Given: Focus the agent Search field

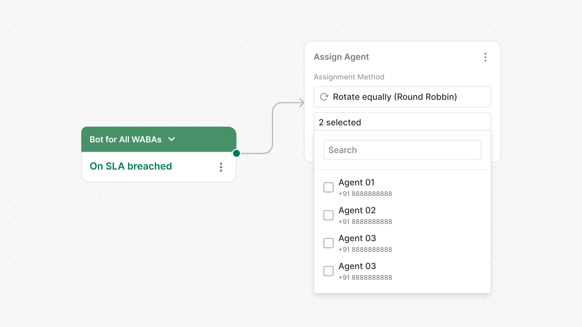Looking at the screenshot, I should click(x=402, y=150).
